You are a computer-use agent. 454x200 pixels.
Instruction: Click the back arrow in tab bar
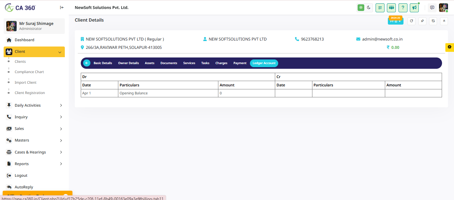tap(87, 63)
